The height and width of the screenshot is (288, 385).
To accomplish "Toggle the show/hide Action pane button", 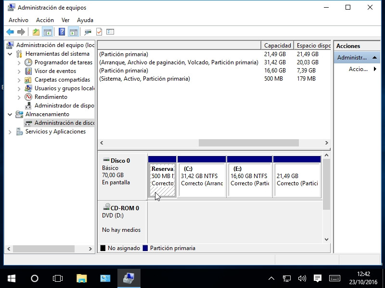I will [x=73, y=32].
